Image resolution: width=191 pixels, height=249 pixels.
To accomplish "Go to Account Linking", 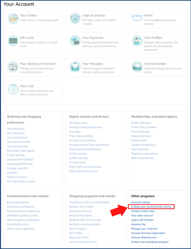I will (140, 202).
